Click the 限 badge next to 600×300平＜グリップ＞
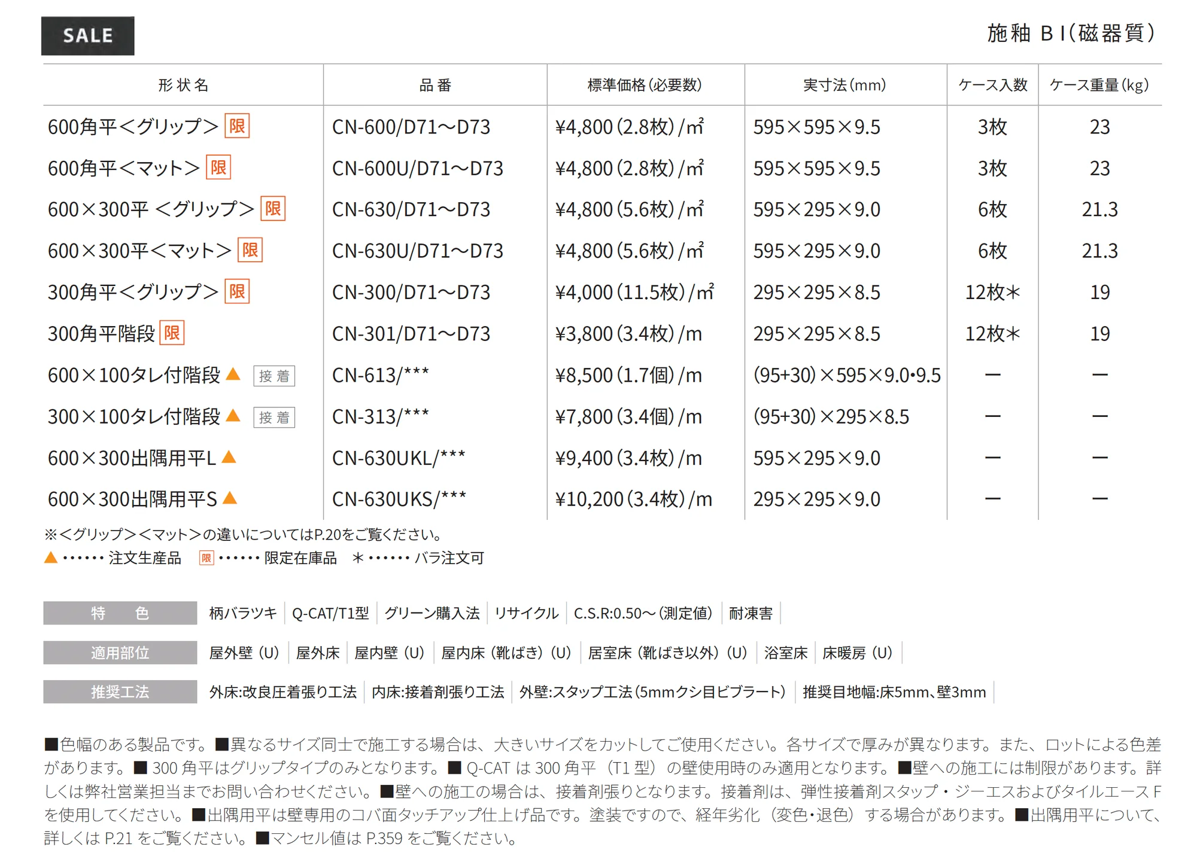The image size is (1197, 859). 273,209
